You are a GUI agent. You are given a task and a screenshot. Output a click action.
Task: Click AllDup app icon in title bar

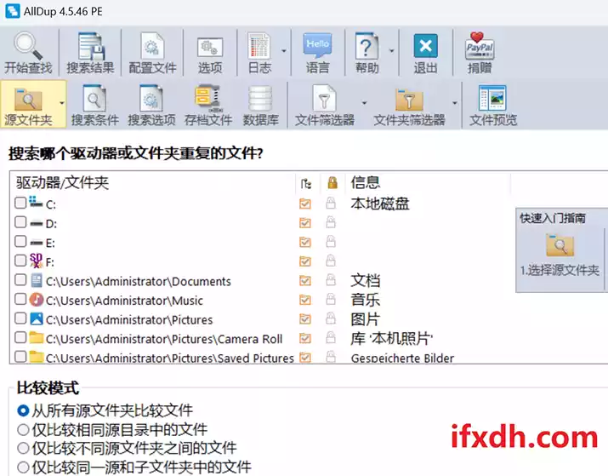[13, 11]
